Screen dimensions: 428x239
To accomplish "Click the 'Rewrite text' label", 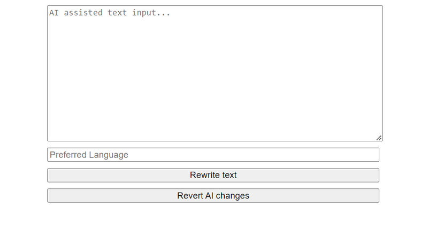I will point(213,175).
